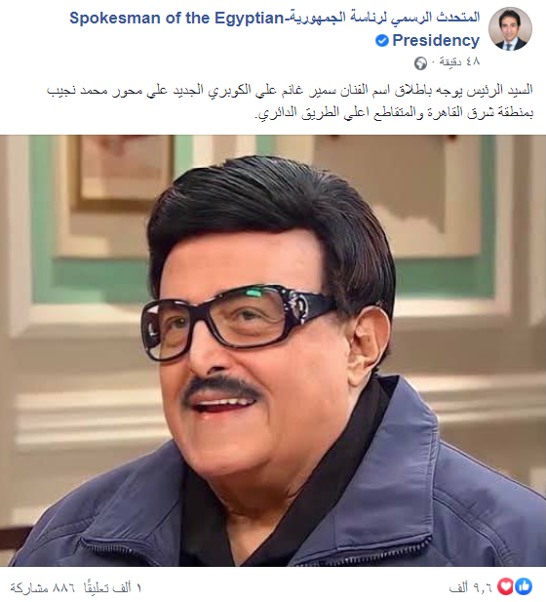Screen dimensions: 546x602
Task: Click the first line of the post text
Action: click(x=290, y=91)
